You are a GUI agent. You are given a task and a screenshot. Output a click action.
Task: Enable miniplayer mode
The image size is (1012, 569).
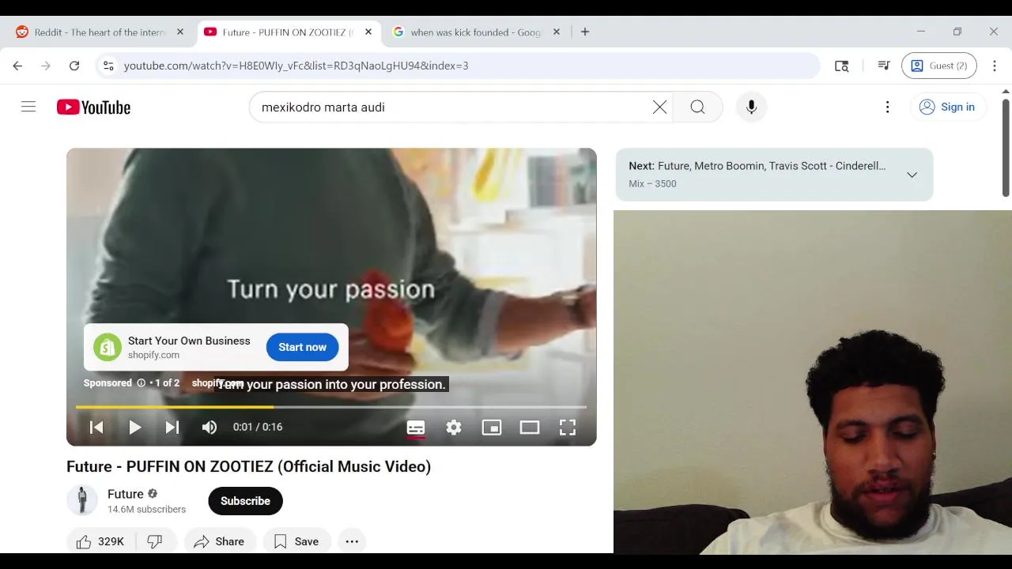492,428
